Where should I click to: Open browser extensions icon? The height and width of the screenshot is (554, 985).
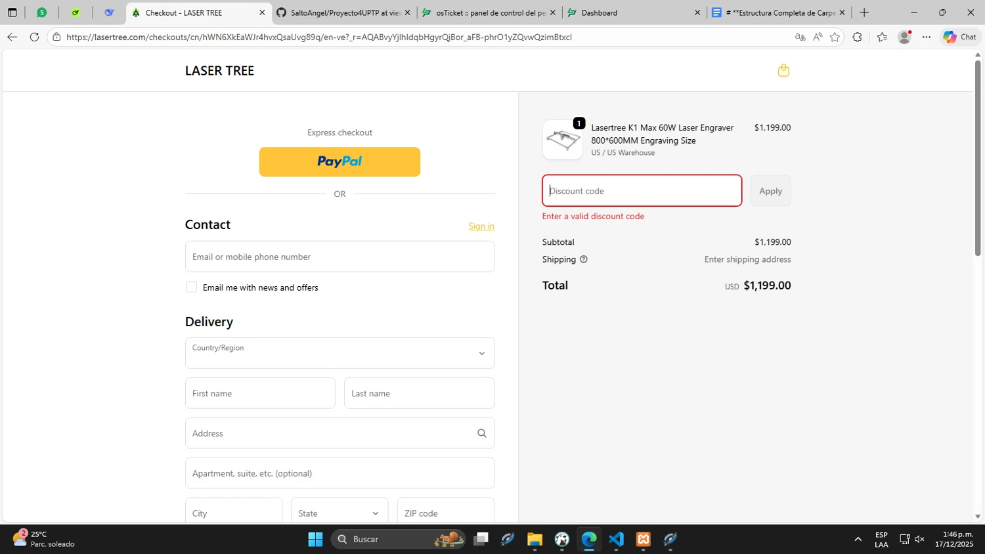click(857, 37)
